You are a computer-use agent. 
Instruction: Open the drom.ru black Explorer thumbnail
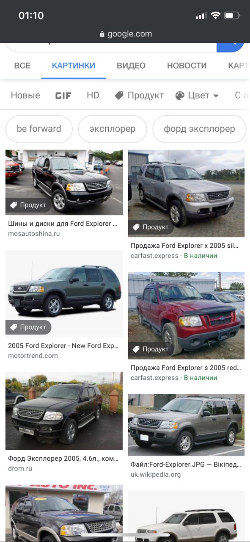(64, 411)
